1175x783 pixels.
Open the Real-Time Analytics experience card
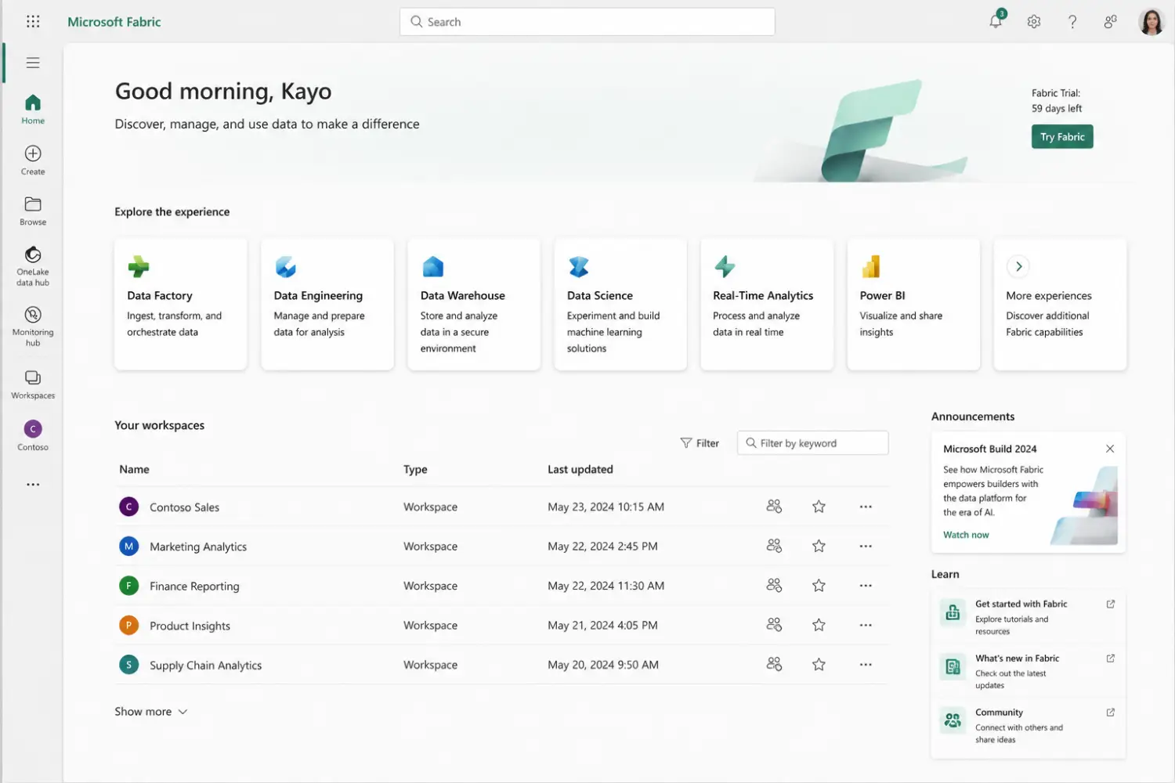click(x=767, y=305)
